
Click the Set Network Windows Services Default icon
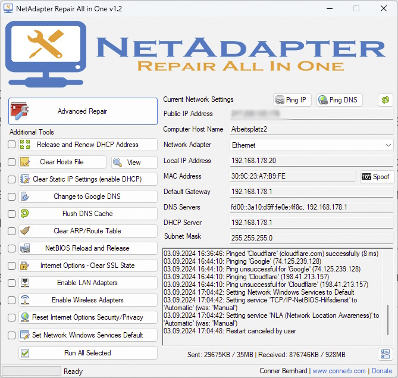click(x=25, y=335)
